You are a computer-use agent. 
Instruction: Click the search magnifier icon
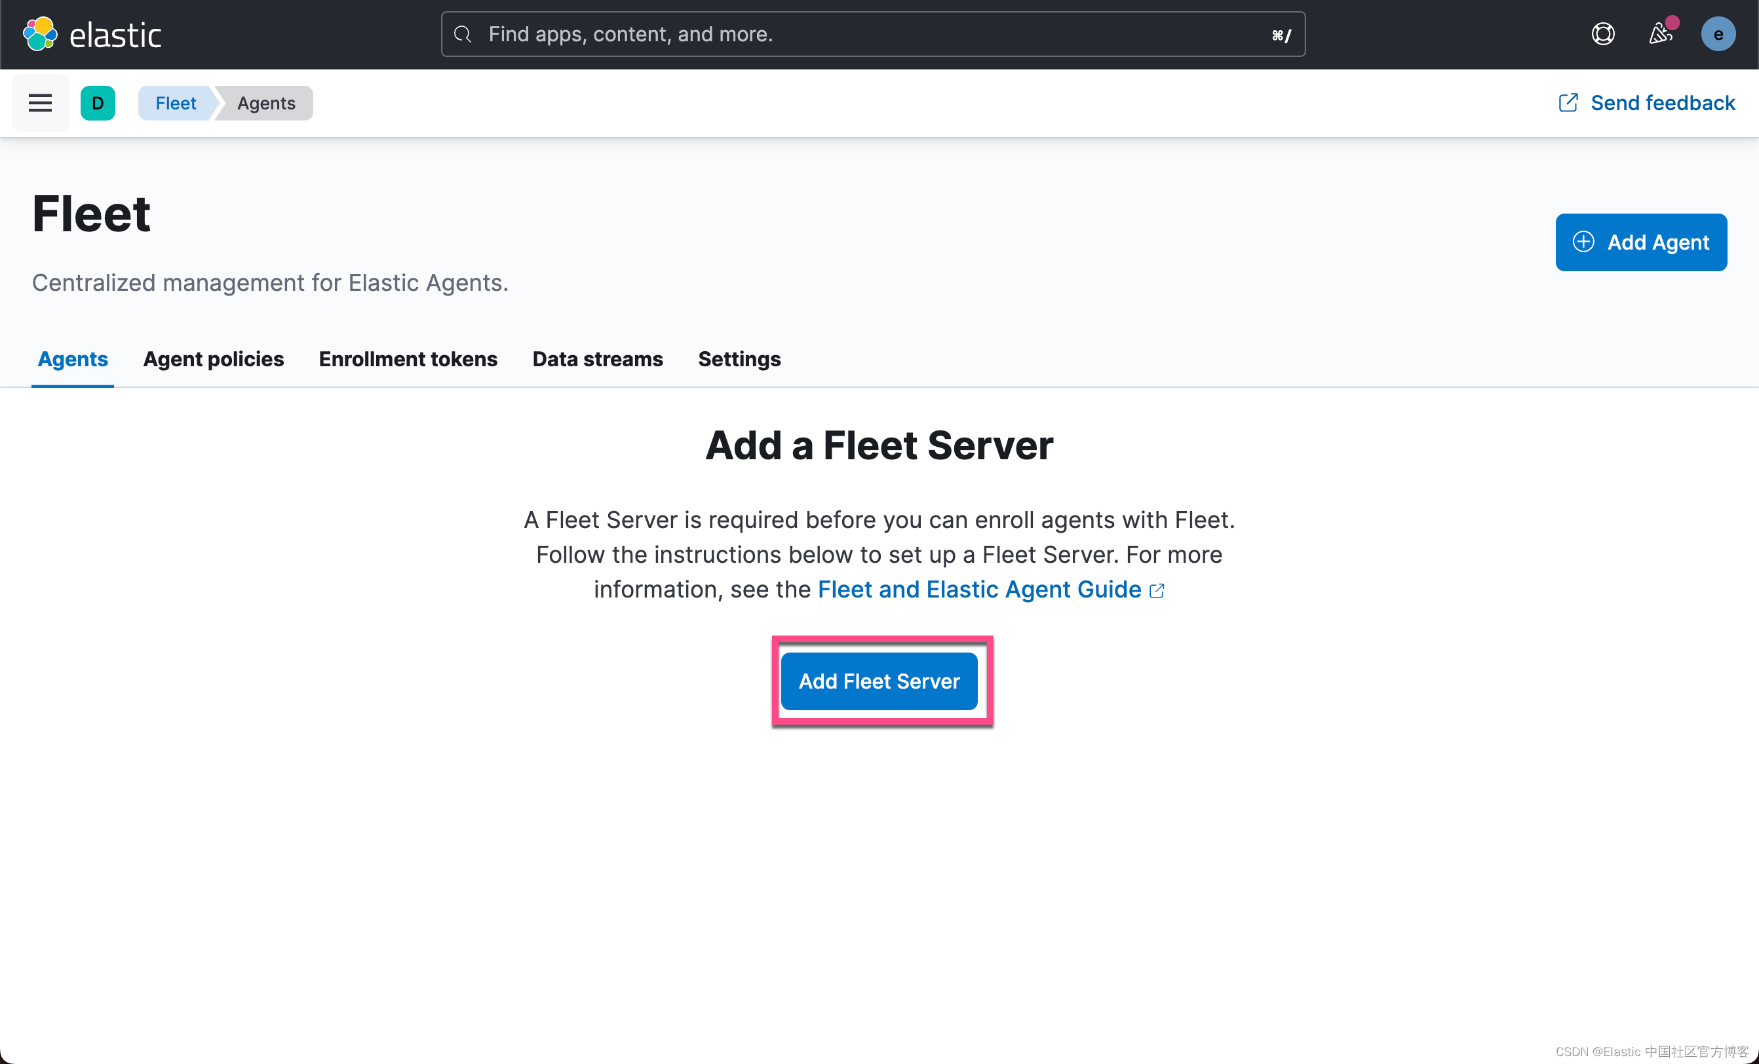tap(463, 34)
